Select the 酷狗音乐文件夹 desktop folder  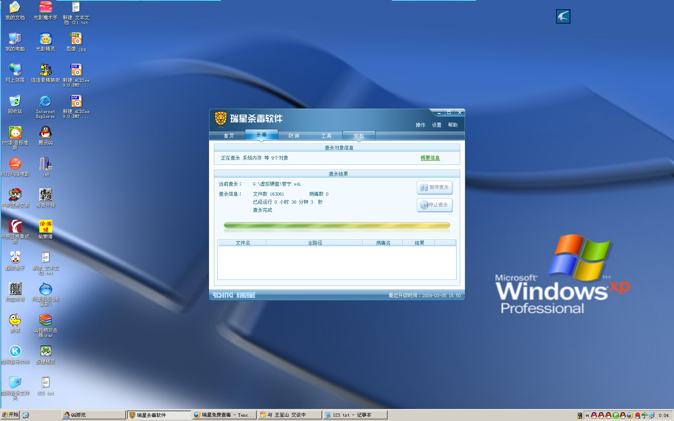pyautogui.click(x=15, y=388)
